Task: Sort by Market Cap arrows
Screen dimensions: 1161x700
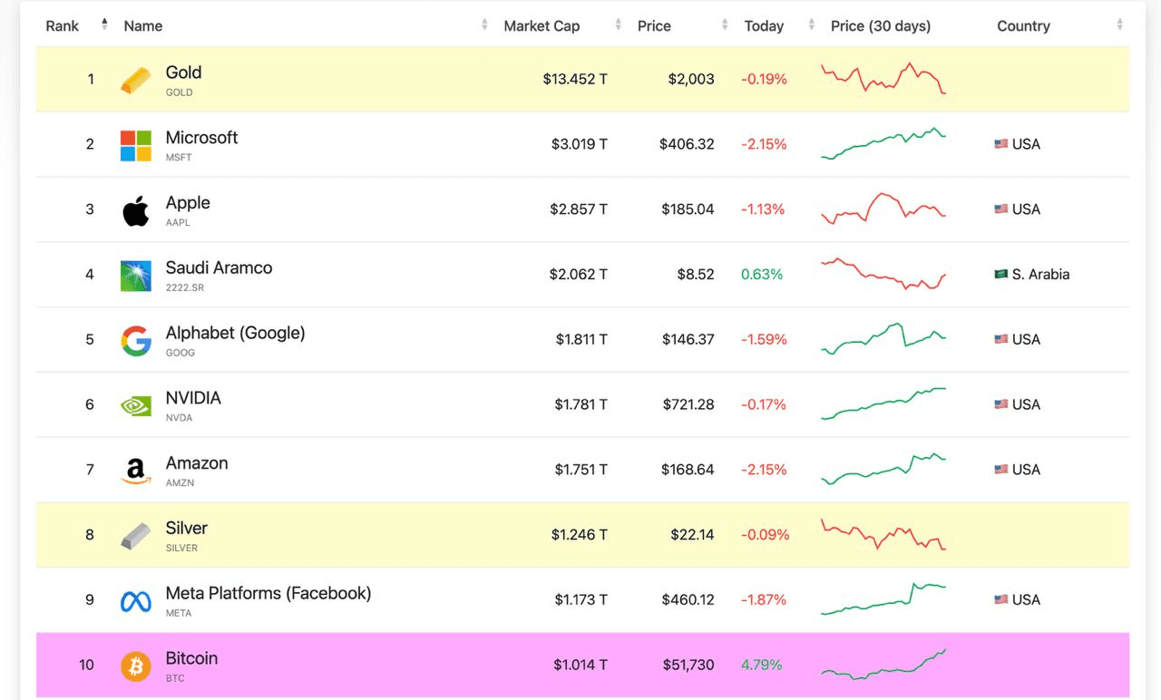Action: (x=619, y=25)
